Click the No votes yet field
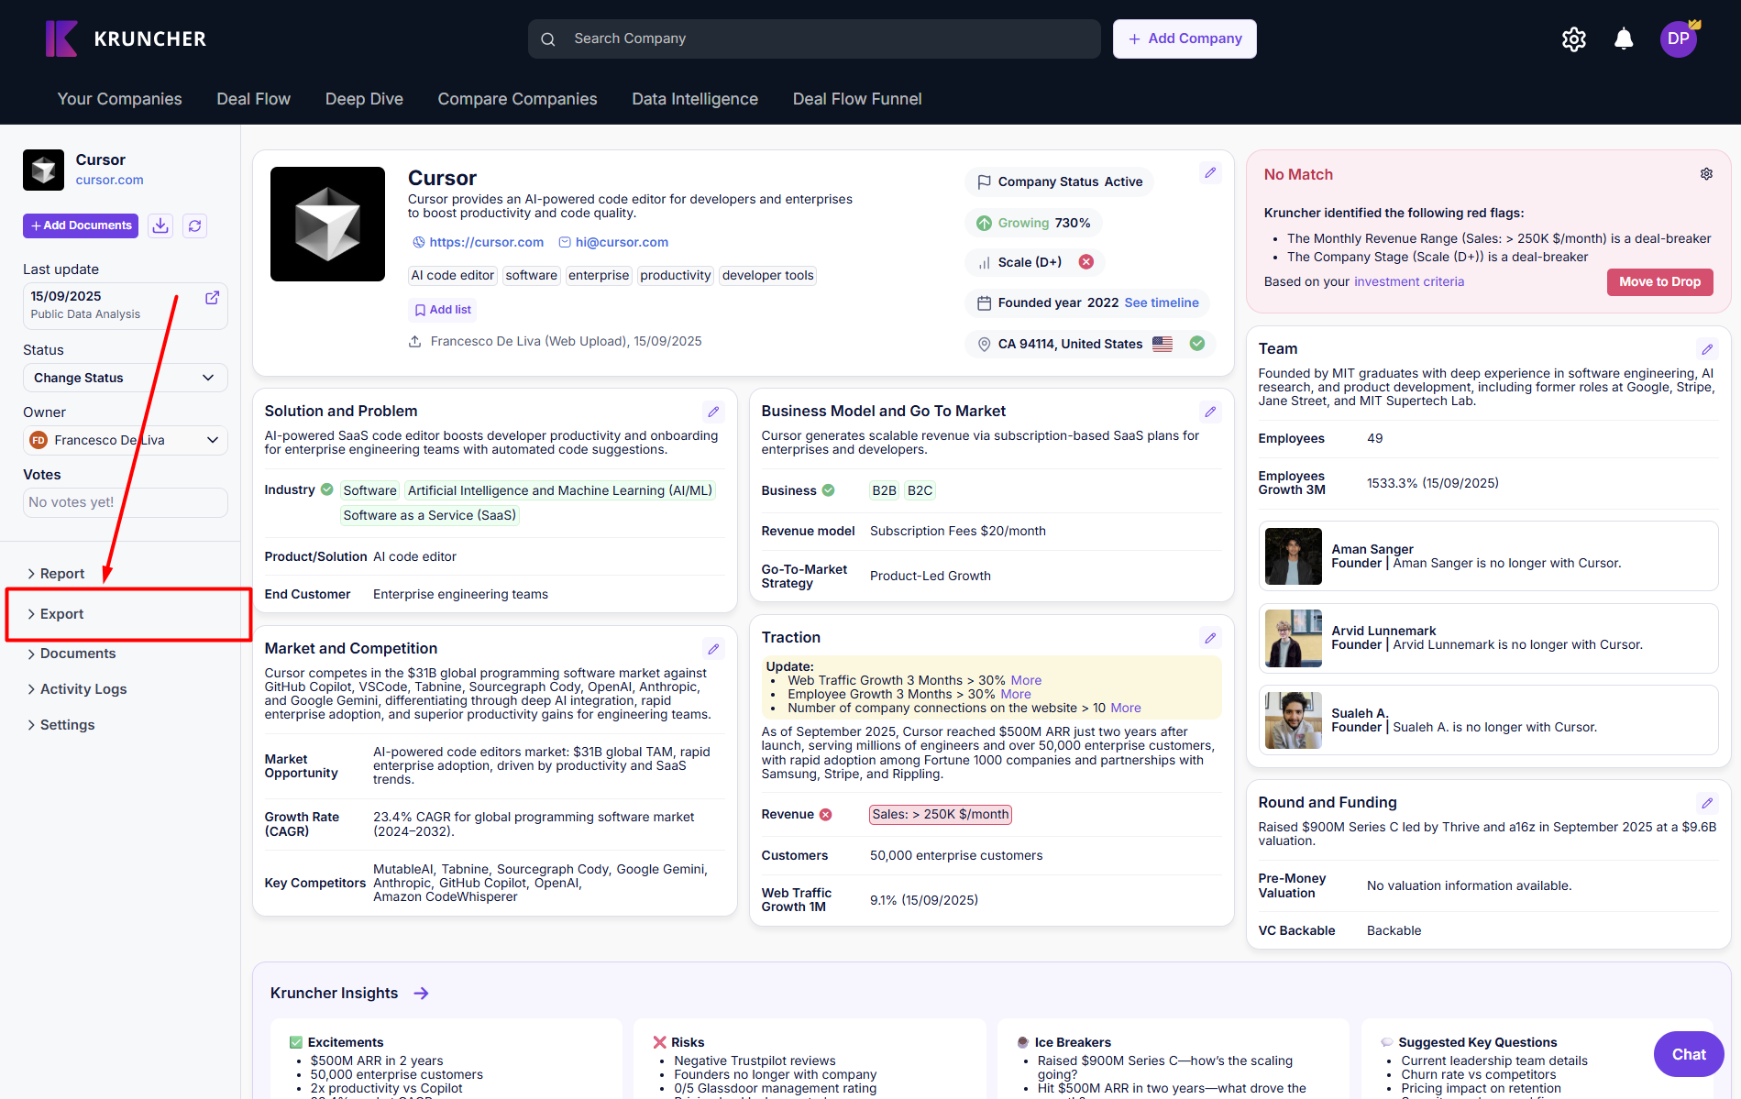This screenshot has height=1099, width=1741. [126, 502]
